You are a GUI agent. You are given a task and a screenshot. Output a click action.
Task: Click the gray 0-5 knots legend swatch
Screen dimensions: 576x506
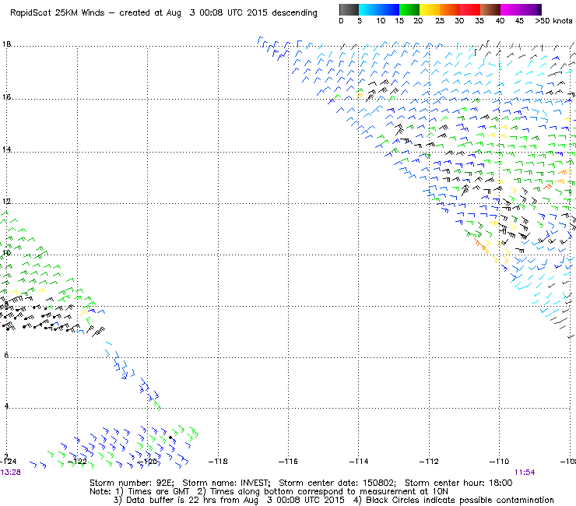tap(349, 9)
